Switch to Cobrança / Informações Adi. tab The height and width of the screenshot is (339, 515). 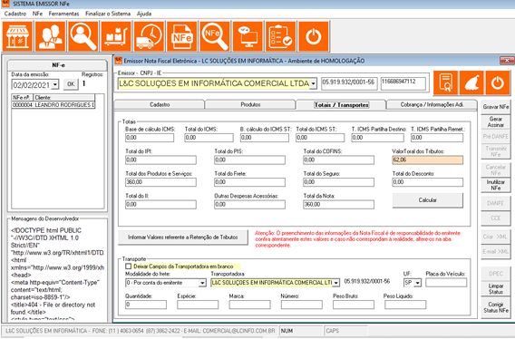pos(432,105)
